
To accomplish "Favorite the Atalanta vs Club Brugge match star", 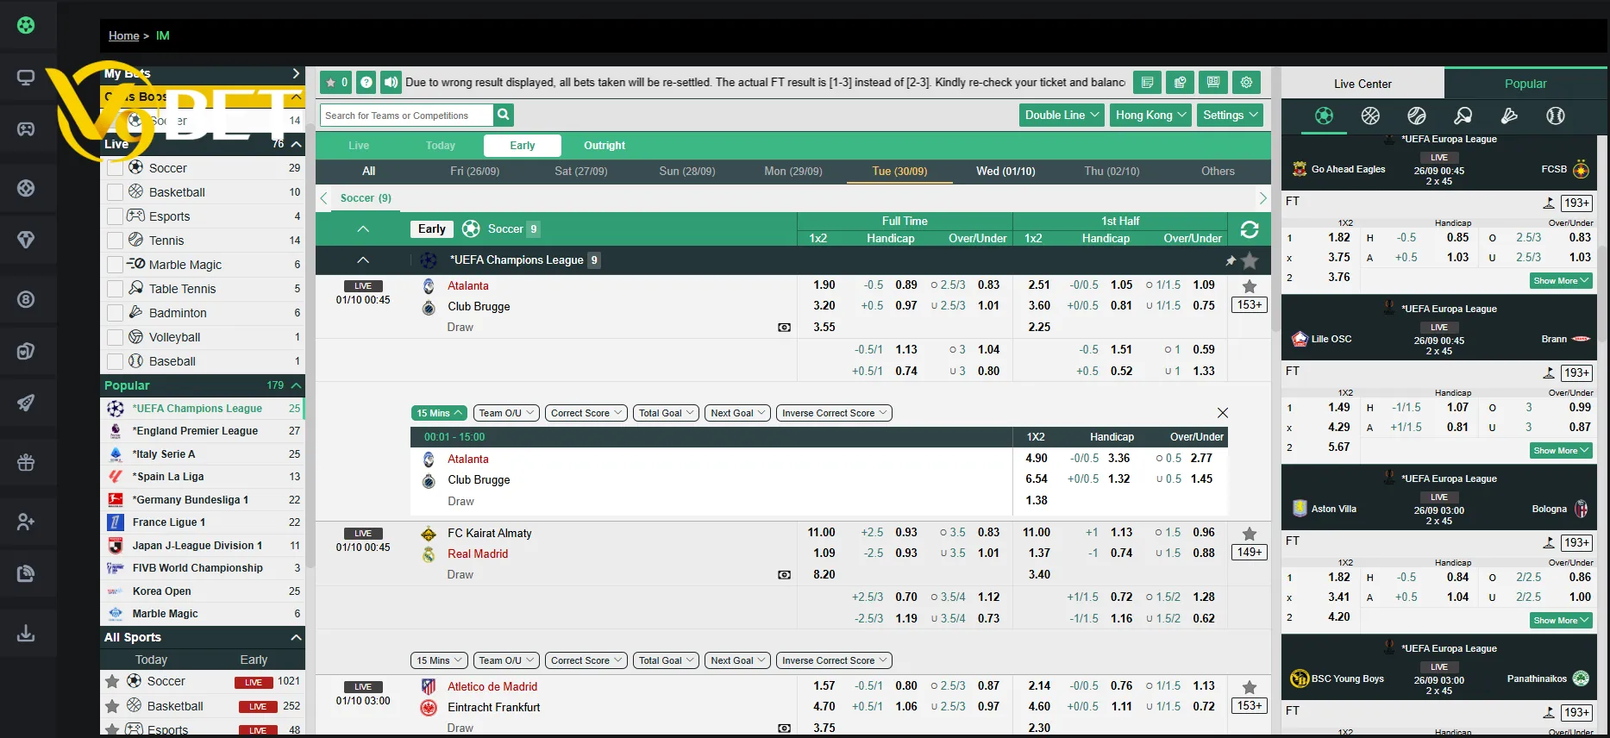I will coord(1250,286).
